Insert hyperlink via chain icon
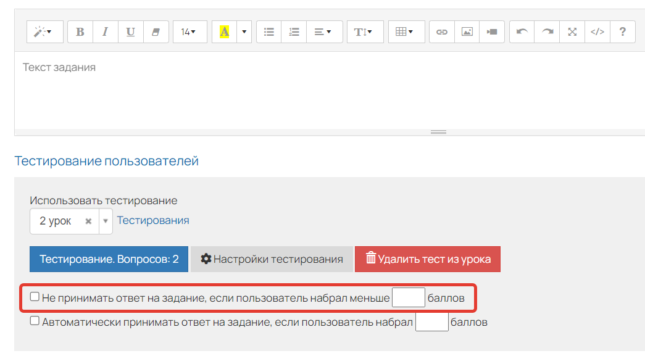Image resolution: width=645 pixels, height=356 pixels. 442,31
